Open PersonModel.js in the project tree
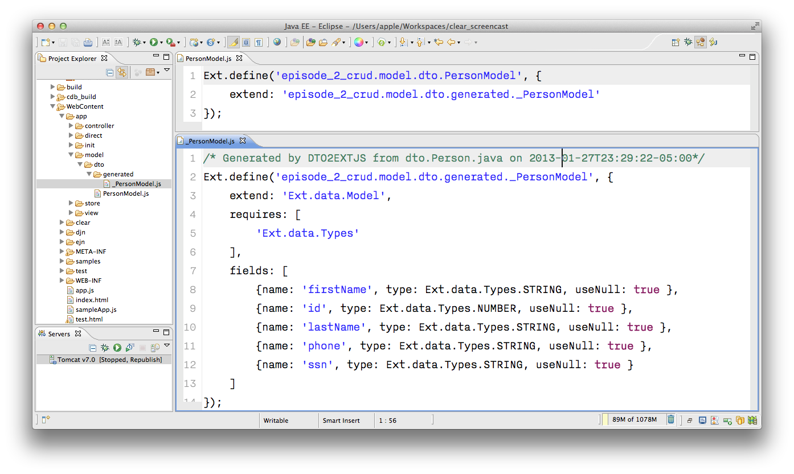This screenshot has height=474, width=794. pos(125,193)
